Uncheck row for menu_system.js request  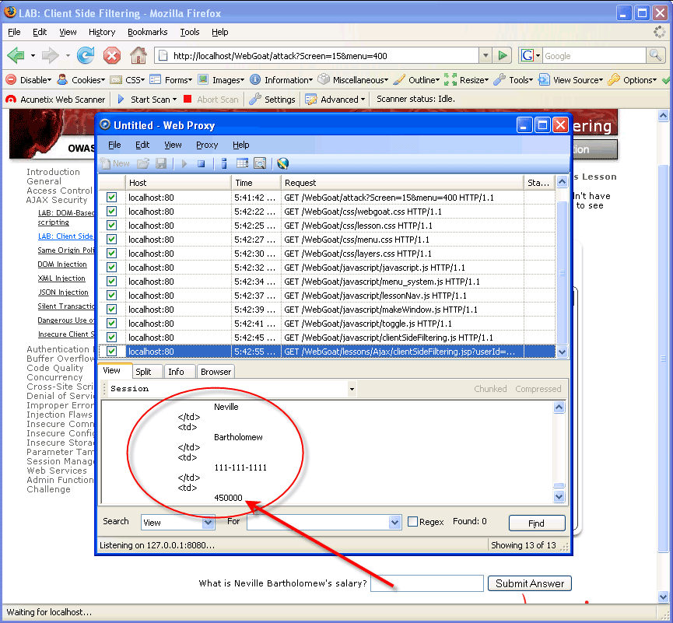pyautogui.click(x=111, y=282)
